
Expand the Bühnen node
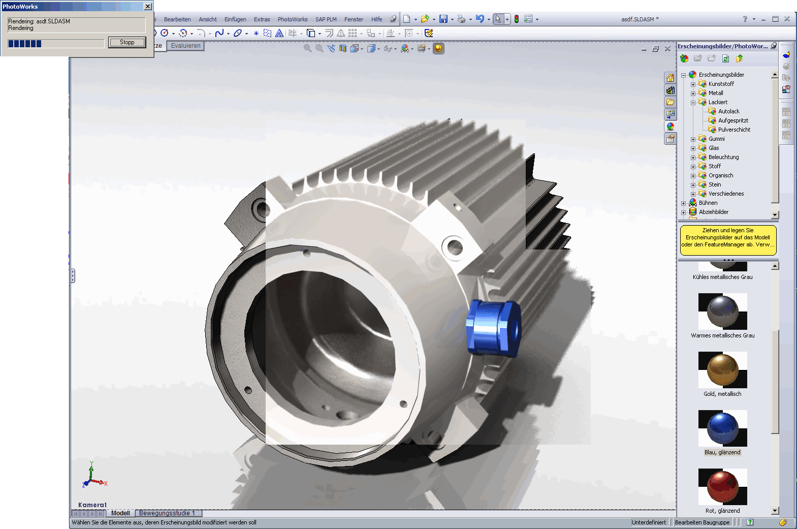tap(683, 203)
